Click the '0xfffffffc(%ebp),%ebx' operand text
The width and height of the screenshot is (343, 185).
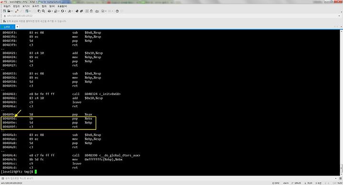click(104, 159)
